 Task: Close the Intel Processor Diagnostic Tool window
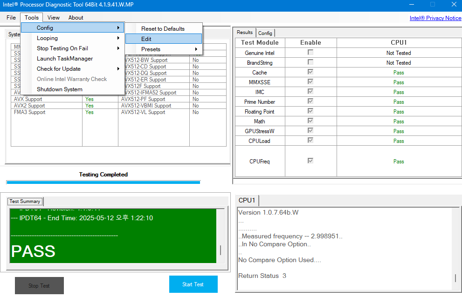454,4
